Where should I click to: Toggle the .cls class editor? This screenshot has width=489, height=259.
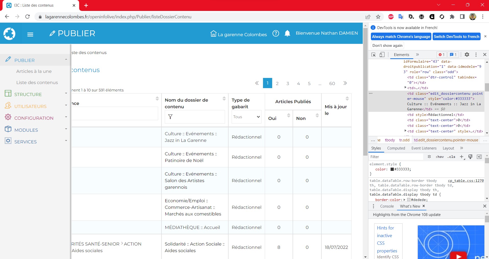click(x=451, y=157)
